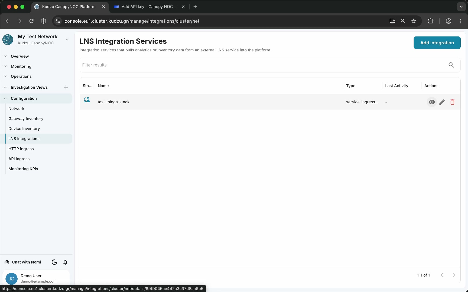
Task: Open the Network configuration page
Action: (x=16, y=108)
